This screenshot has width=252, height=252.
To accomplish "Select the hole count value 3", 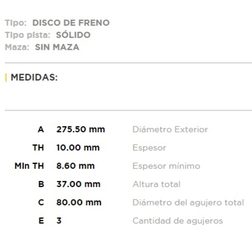I will 59,221.
